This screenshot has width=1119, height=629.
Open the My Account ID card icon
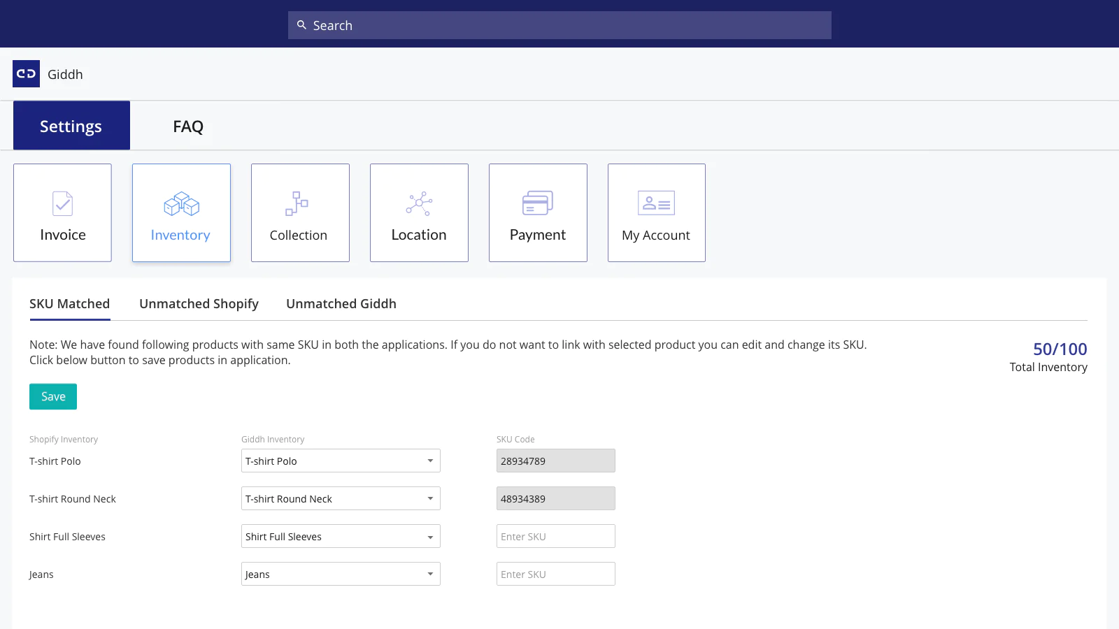tap(656, 203)
